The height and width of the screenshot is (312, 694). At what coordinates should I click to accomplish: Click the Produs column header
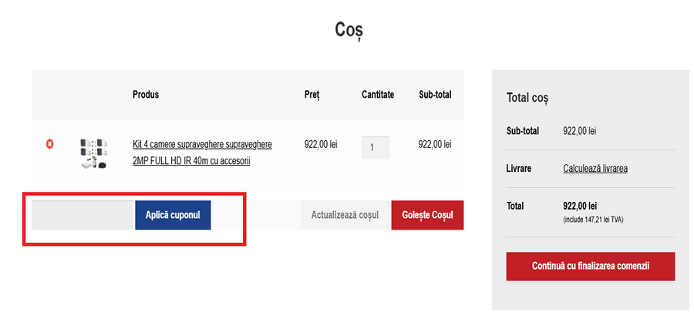[x=146, y=95]
